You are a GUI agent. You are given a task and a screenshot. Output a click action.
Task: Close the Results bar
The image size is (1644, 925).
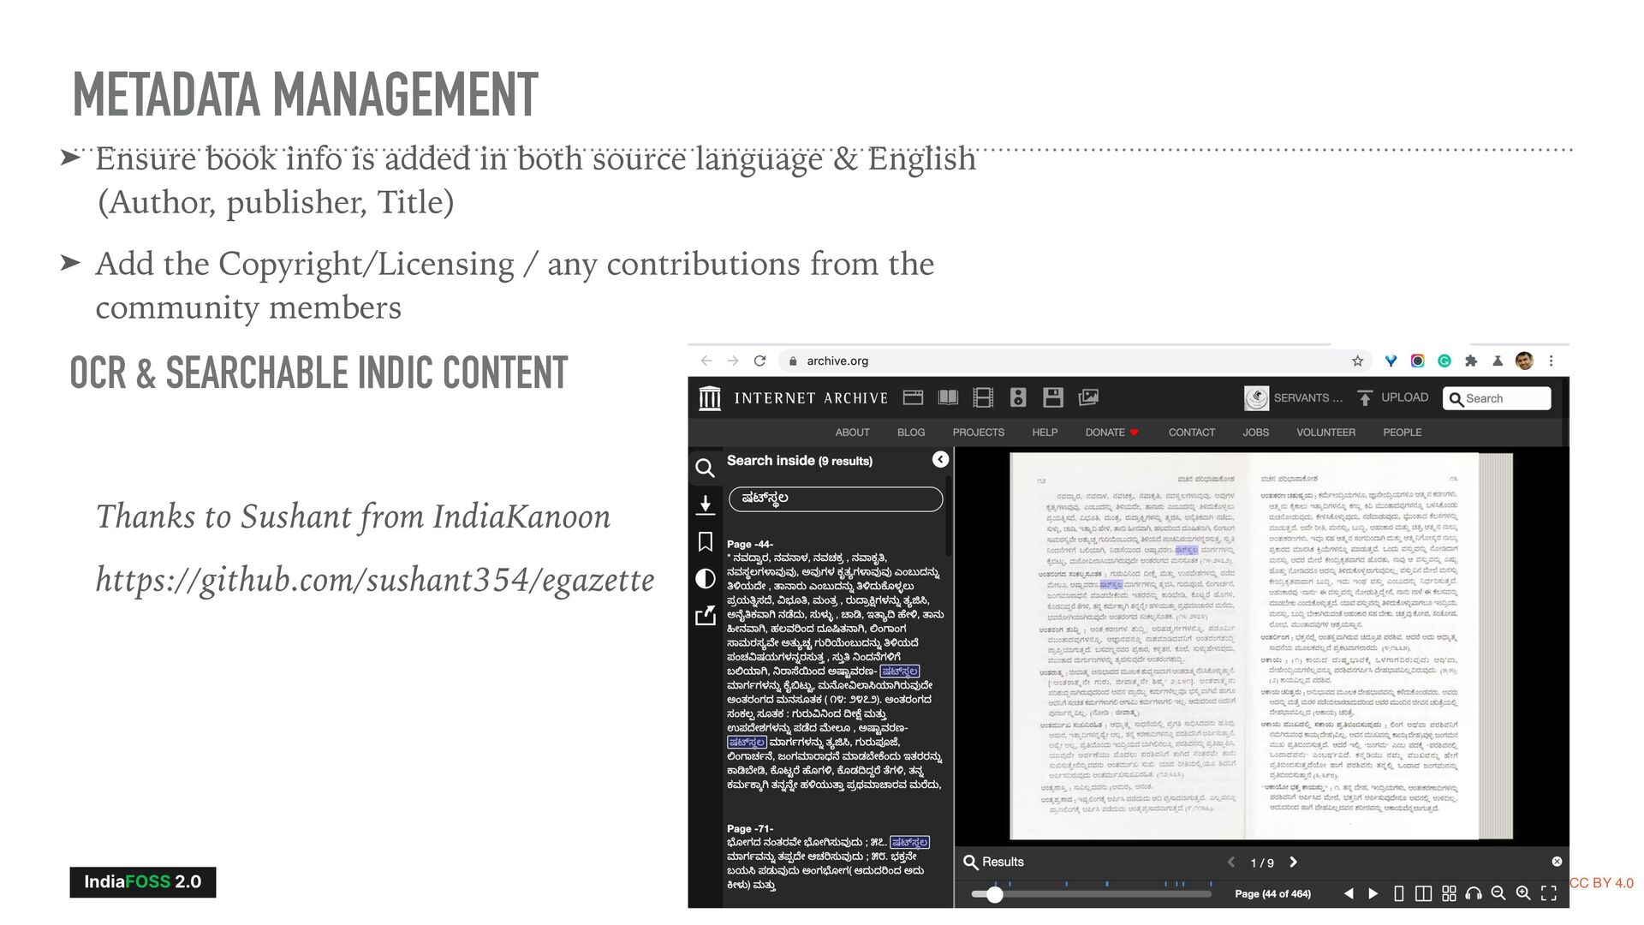pos(1557,862)
